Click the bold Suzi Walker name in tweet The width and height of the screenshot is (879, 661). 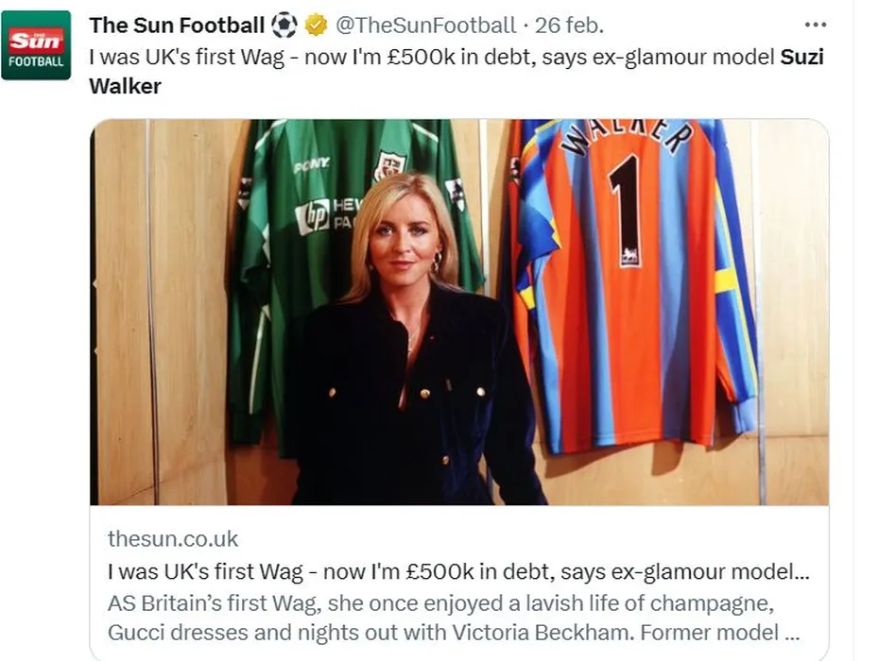[x=801, y=57]
